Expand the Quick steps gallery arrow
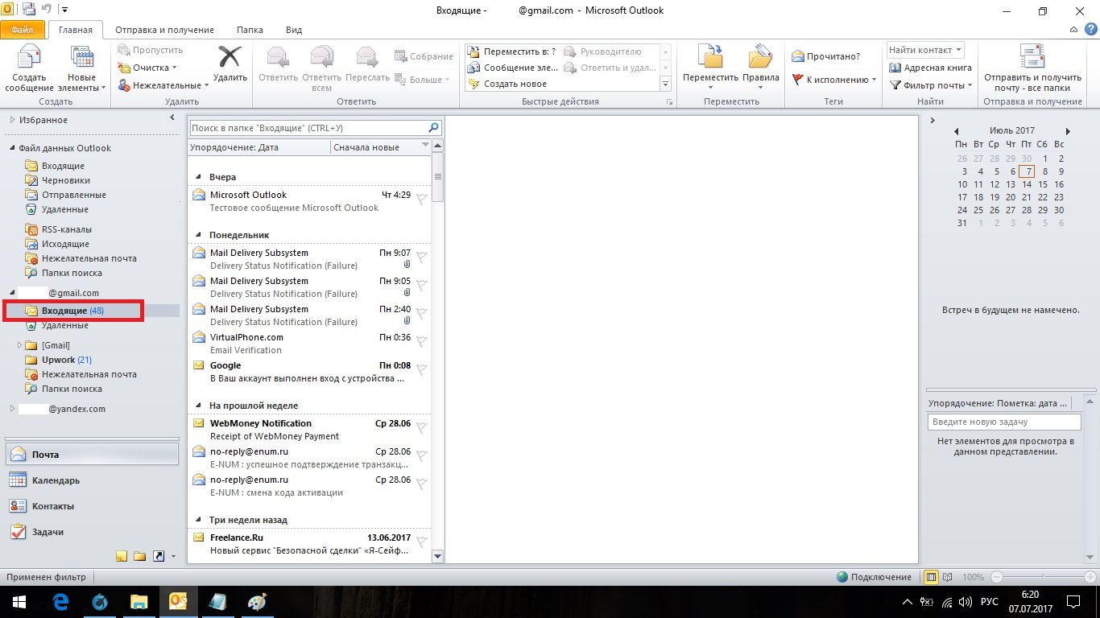Viewport: 1100px width, 618px height. 665,84
